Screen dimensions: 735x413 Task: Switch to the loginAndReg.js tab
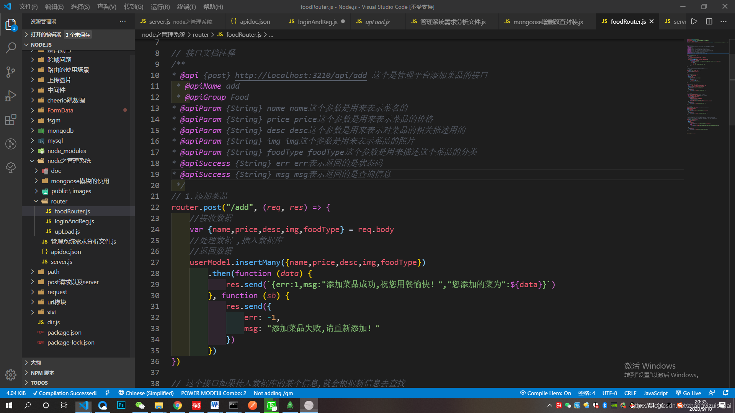point(317,21)
